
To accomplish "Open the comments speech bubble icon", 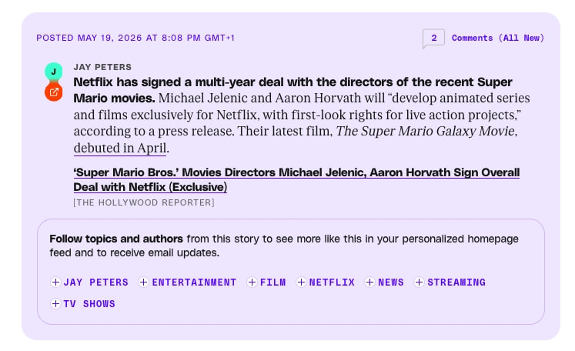I will tap(433, 38).
